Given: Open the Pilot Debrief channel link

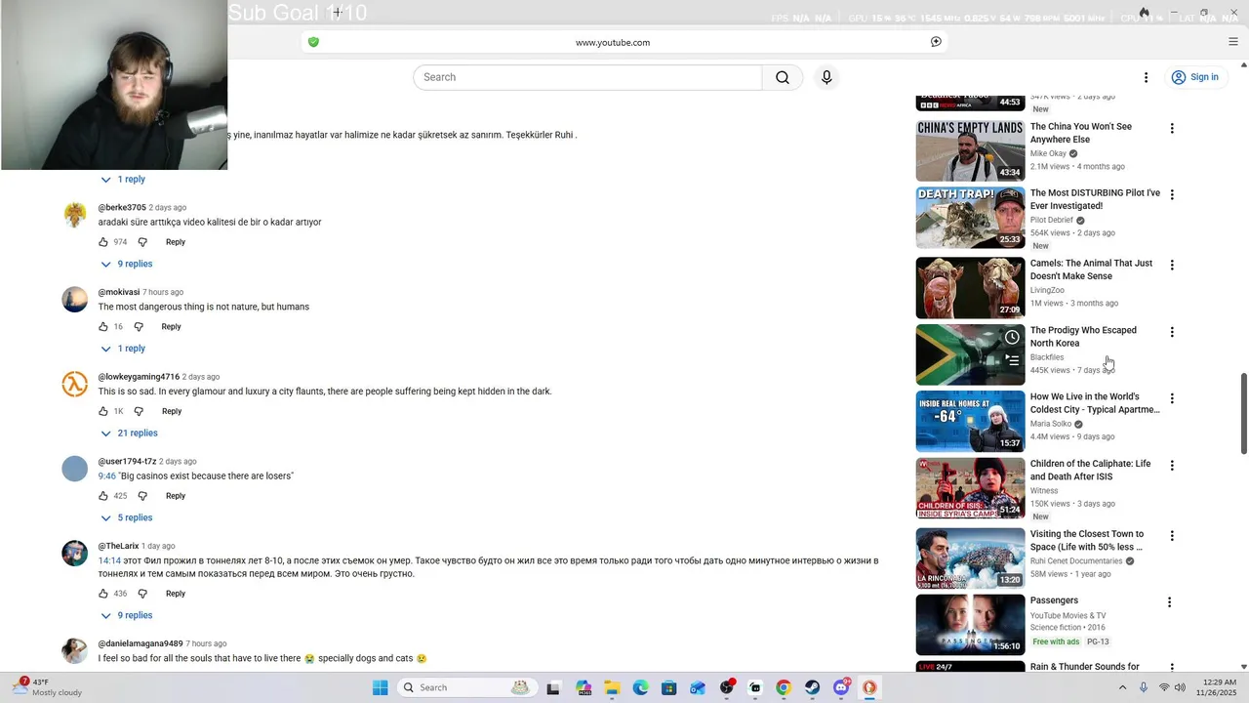Looking at the screenshot, I should (1052, 221).
